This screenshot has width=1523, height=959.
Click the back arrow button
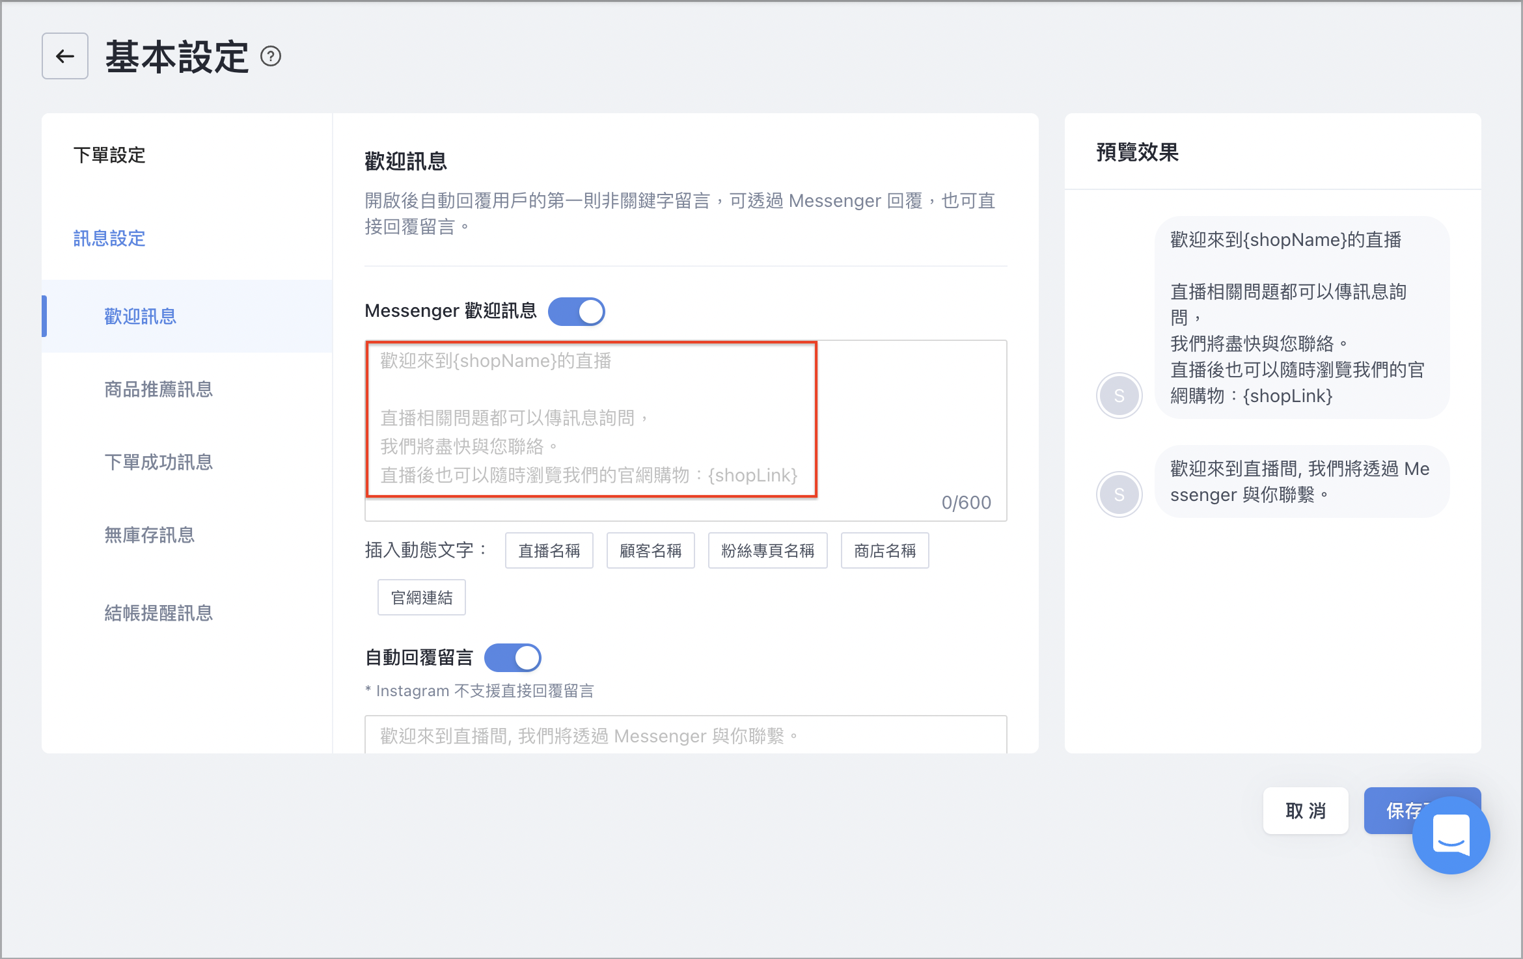click(x=65, y=56)
